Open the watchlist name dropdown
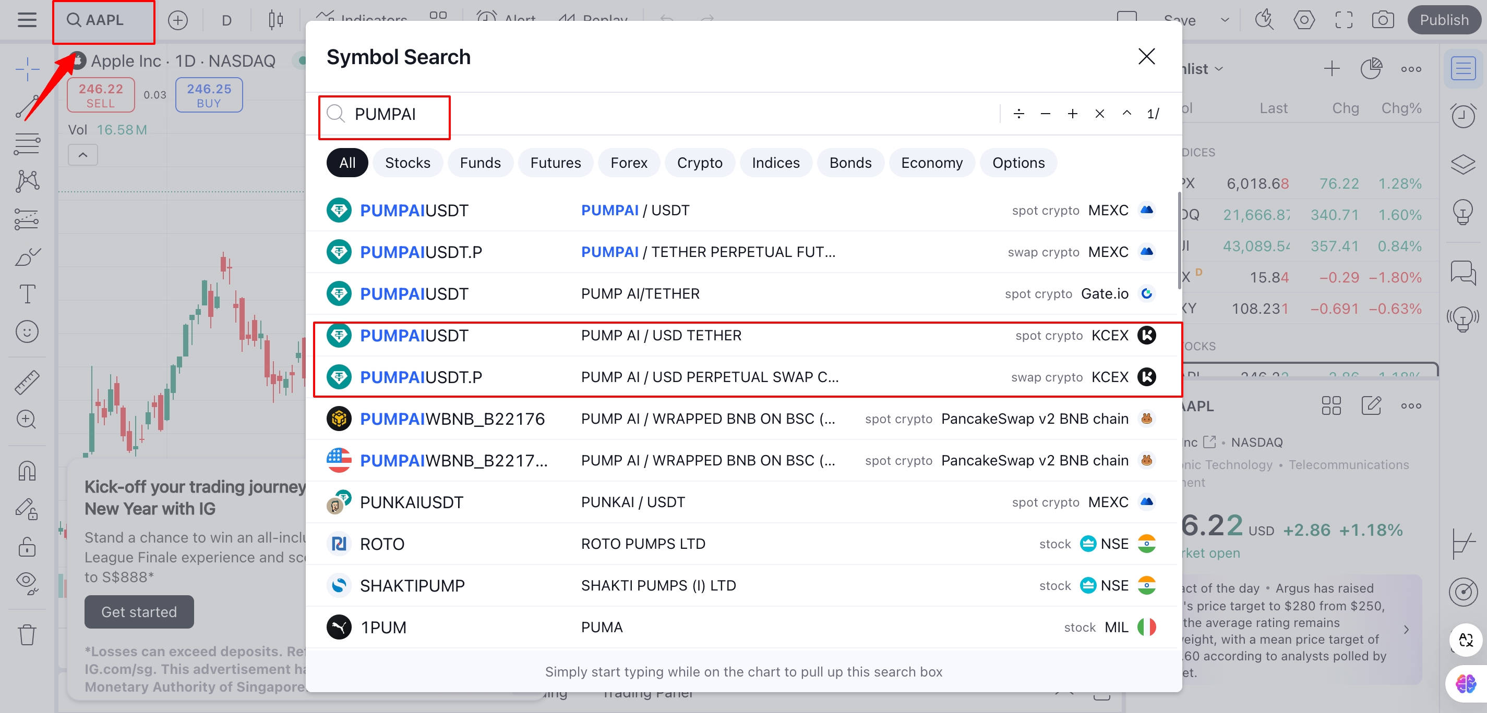This screenshot has height=713, width=1487. (1202, 69)
